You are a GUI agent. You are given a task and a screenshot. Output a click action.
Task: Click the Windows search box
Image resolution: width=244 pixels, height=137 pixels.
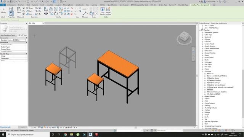tap(28, 134)
